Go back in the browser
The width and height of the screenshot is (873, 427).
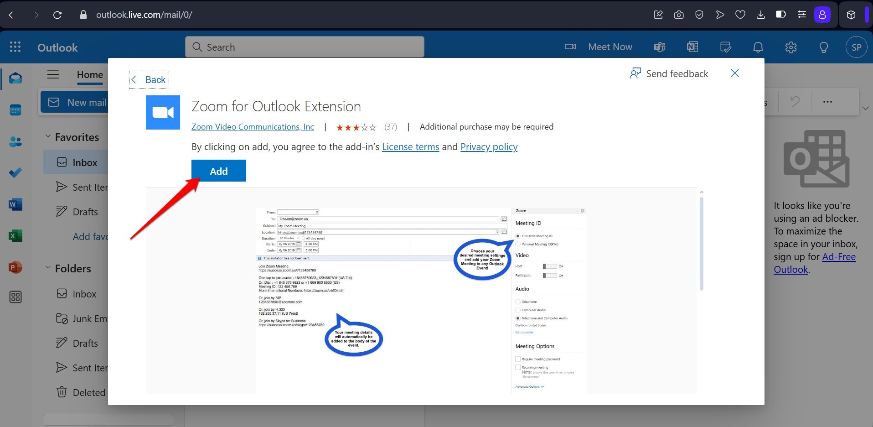tap(11, 15)
